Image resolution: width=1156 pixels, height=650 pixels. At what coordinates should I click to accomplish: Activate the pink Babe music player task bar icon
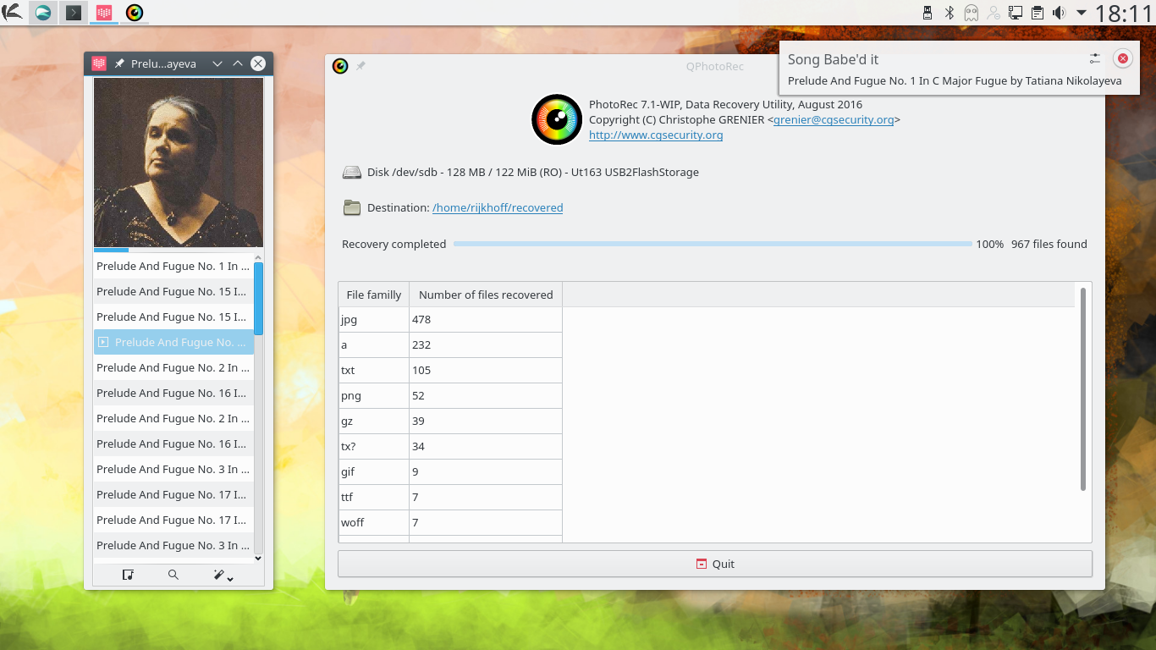coord(103,13)
